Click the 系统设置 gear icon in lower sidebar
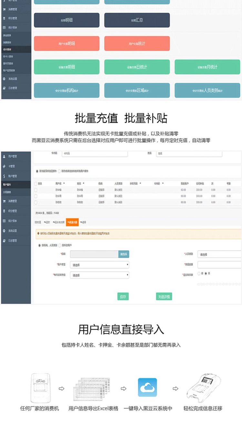Image resolution: width=242 pixels, height=421 pixels. point(4,231)
